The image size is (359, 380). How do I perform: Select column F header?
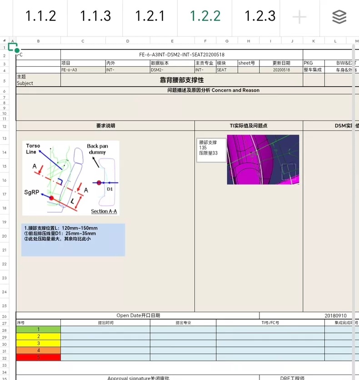[205, 41]
